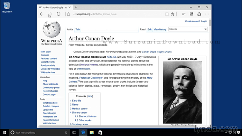This screenshot has height=136, width=242.
Task: Follow the Sherlock Holmes link in intro
Action: coord(89,65)
